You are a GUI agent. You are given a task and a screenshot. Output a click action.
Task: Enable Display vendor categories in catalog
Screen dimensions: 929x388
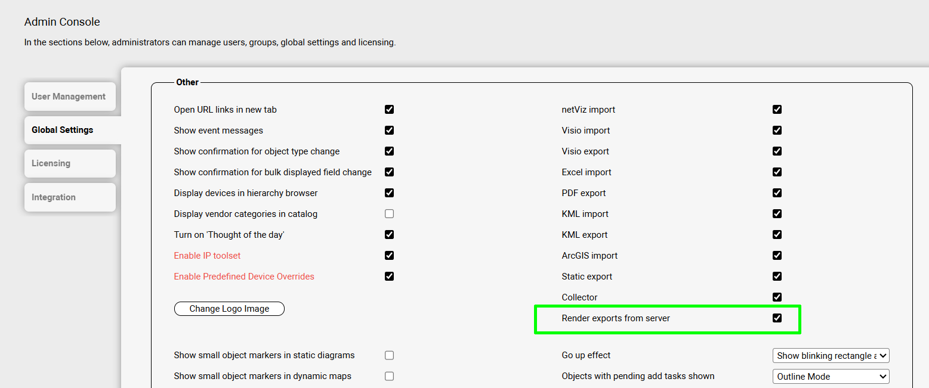(x=389, y=214)
